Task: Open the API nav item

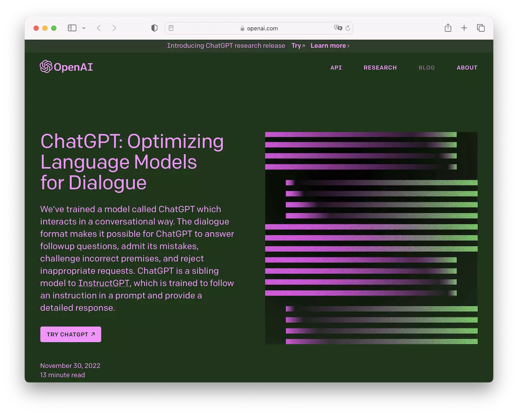Action: (336, 67)
